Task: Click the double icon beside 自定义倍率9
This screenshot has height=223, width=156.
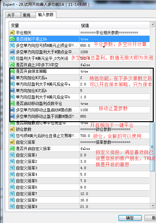Action: click(12, 206)
